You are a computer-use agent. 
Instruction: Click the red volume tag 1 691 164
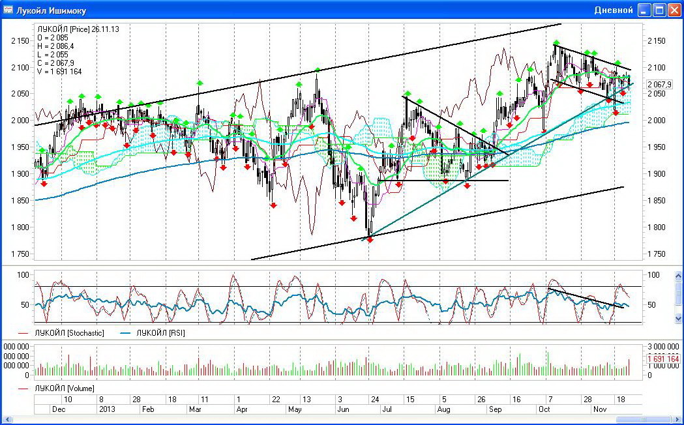(x=662, y=359)
